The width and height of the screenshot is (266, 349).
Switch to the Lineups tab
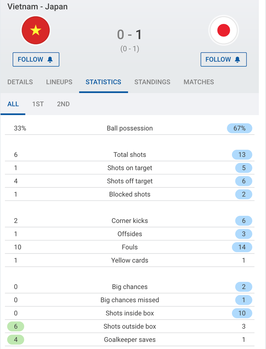tap(59, 82)
